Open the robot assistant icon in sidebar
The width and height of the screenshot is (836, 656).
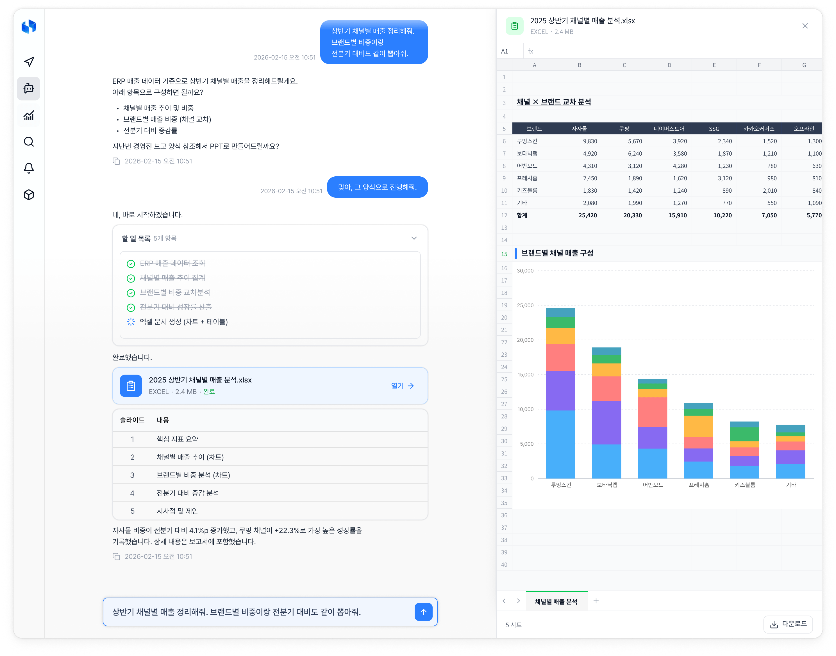click(x=29, y=89)
